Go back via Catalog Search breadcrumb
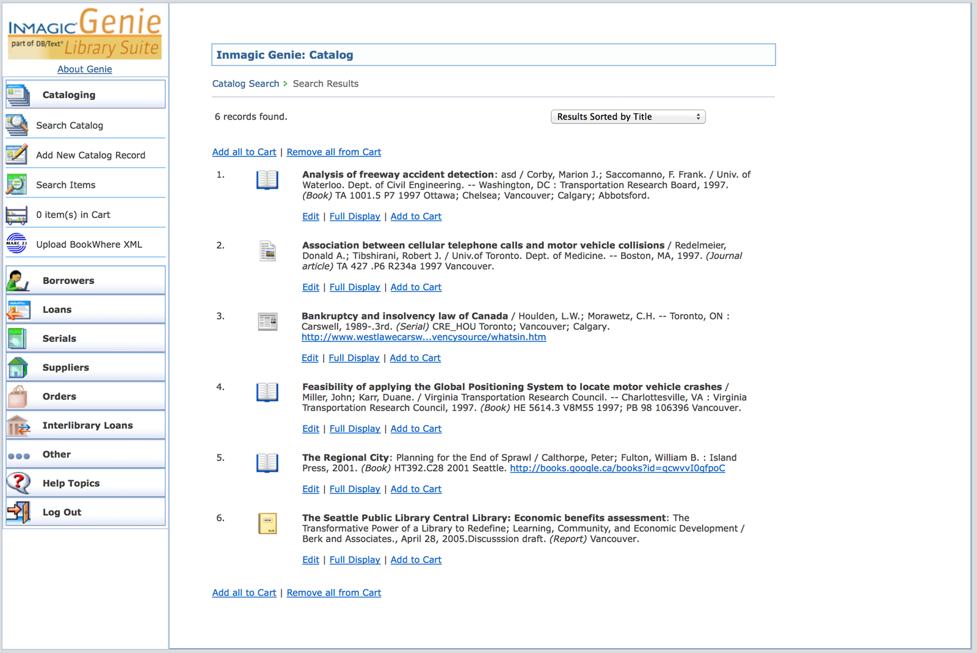The image size is (977, 653). click(245, 84)
